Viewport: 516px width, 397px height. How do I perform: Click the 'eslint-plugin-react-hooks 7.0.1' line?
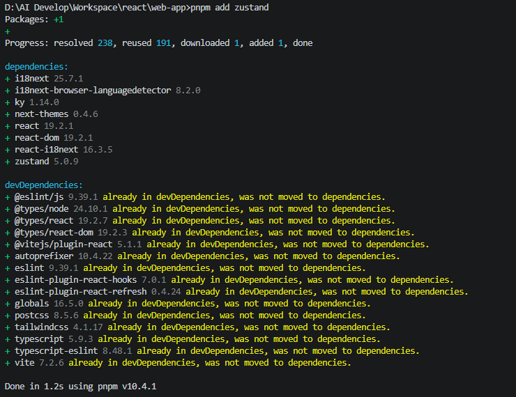pyautogui.click(x=229, y=280)
